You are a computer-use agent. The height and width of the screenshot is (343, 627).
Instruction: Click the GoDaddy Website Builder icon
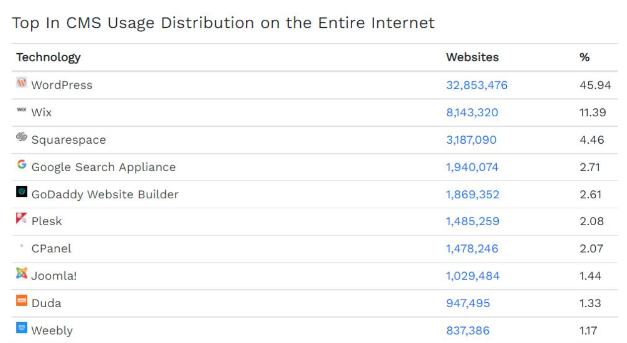(21, 191)
